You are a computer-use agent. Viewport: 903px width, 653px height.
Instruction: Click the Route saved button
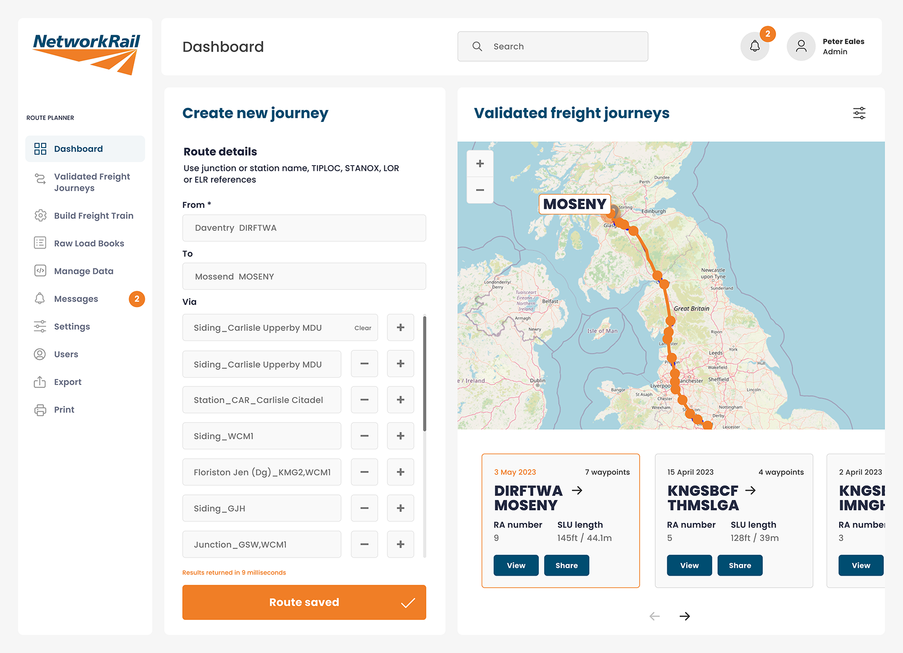pyautogui.click(x=304, y=602)
